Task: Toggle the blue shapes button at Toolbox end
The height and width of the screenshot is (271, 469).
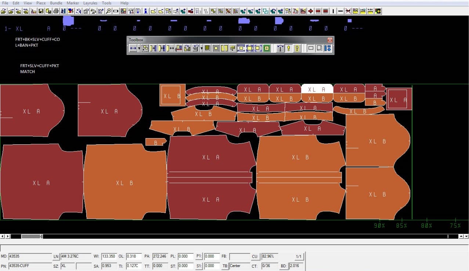Action: point(328,48)
